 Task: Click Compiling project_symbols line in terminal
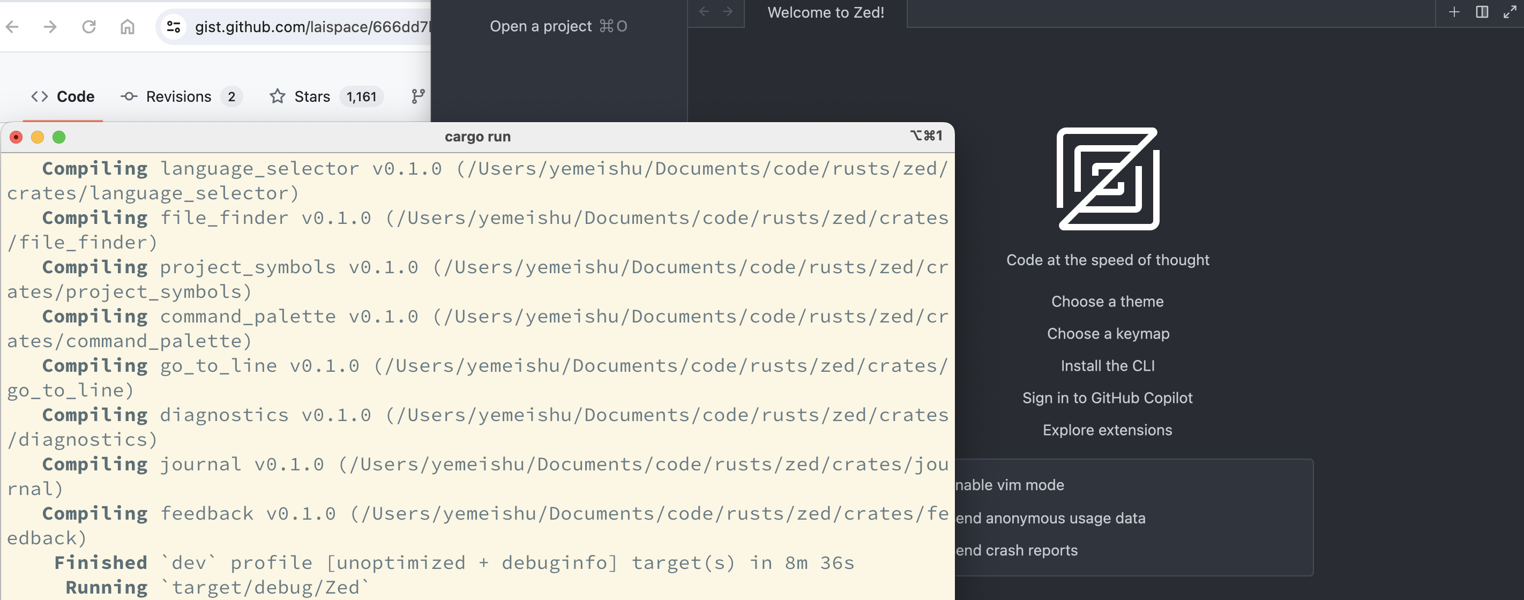coord(477,279)
